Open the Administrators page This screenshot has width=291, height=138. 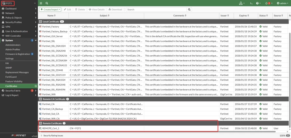pyautogui.click(x=13, y=45)
